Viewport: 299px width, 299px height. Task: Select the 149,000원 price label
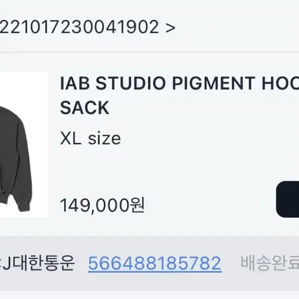point(102,205)
